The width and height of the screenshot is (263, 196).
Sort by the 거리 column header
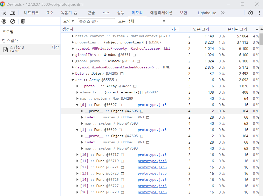point(181,29)
